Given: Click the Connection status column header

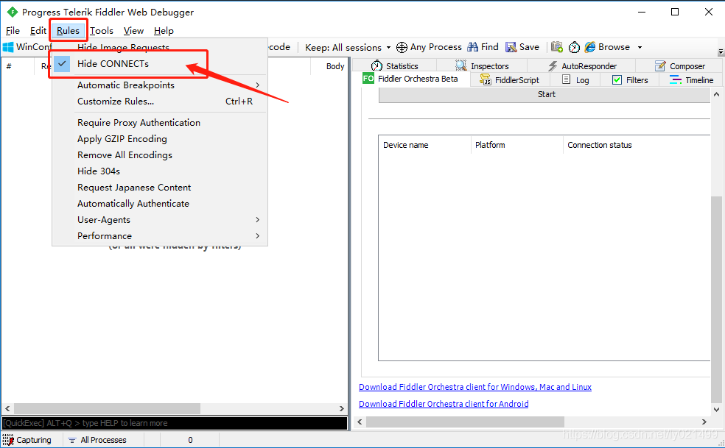Looking at the screenshot, I should 637,145.
